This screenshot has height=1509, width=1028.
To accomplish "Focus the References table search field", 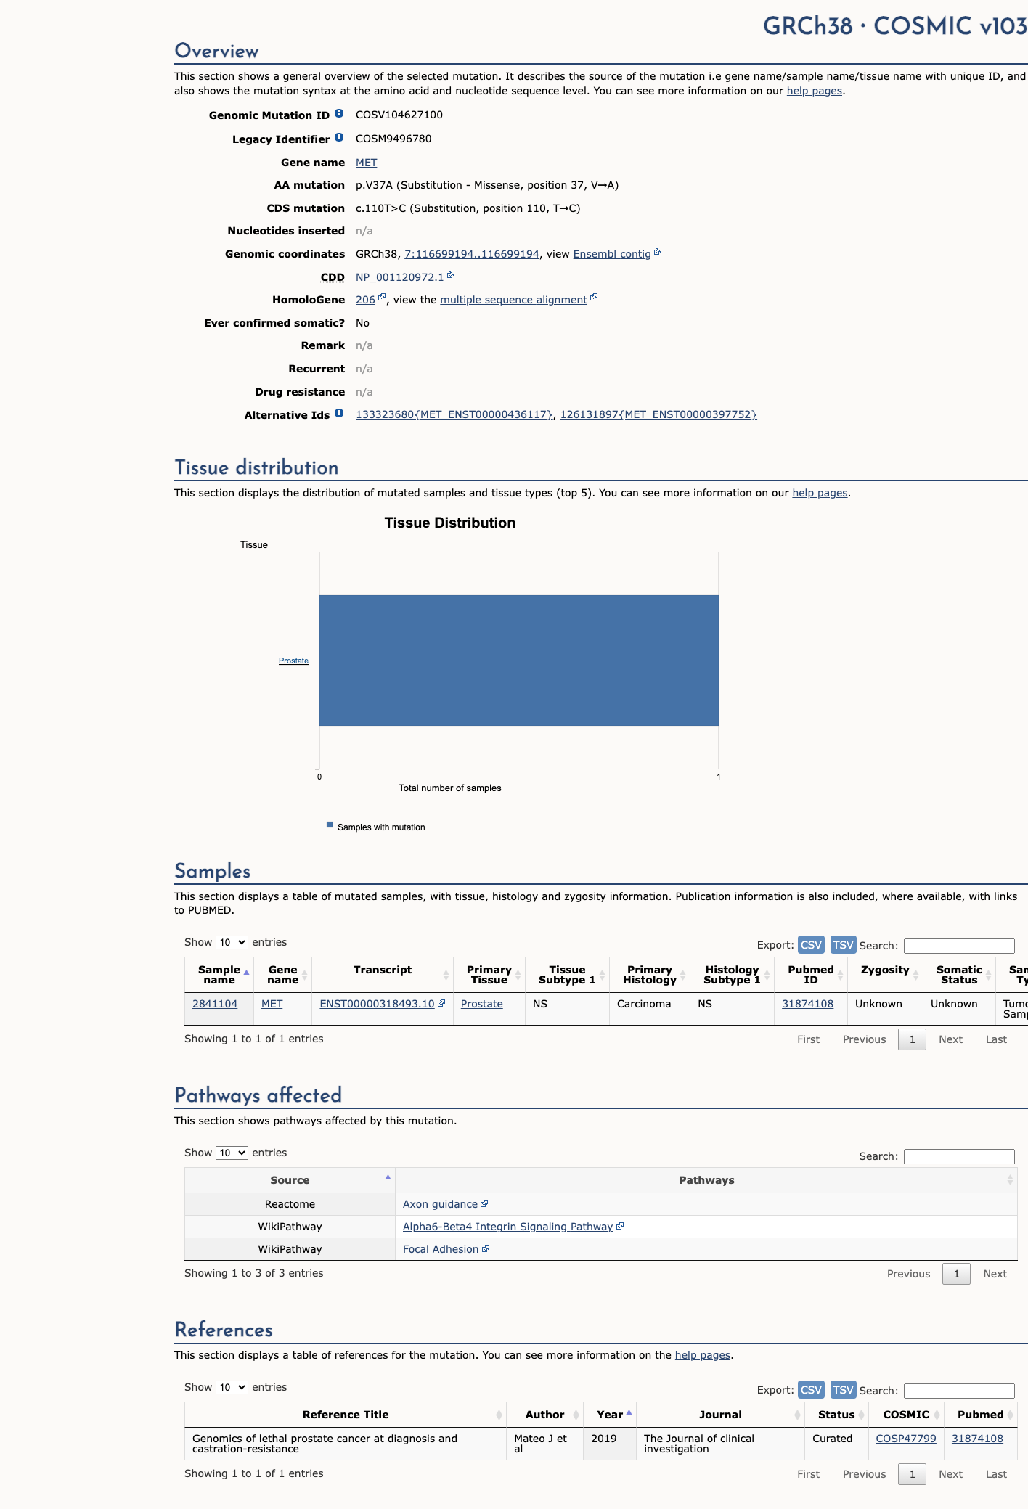I will 959,1391.
